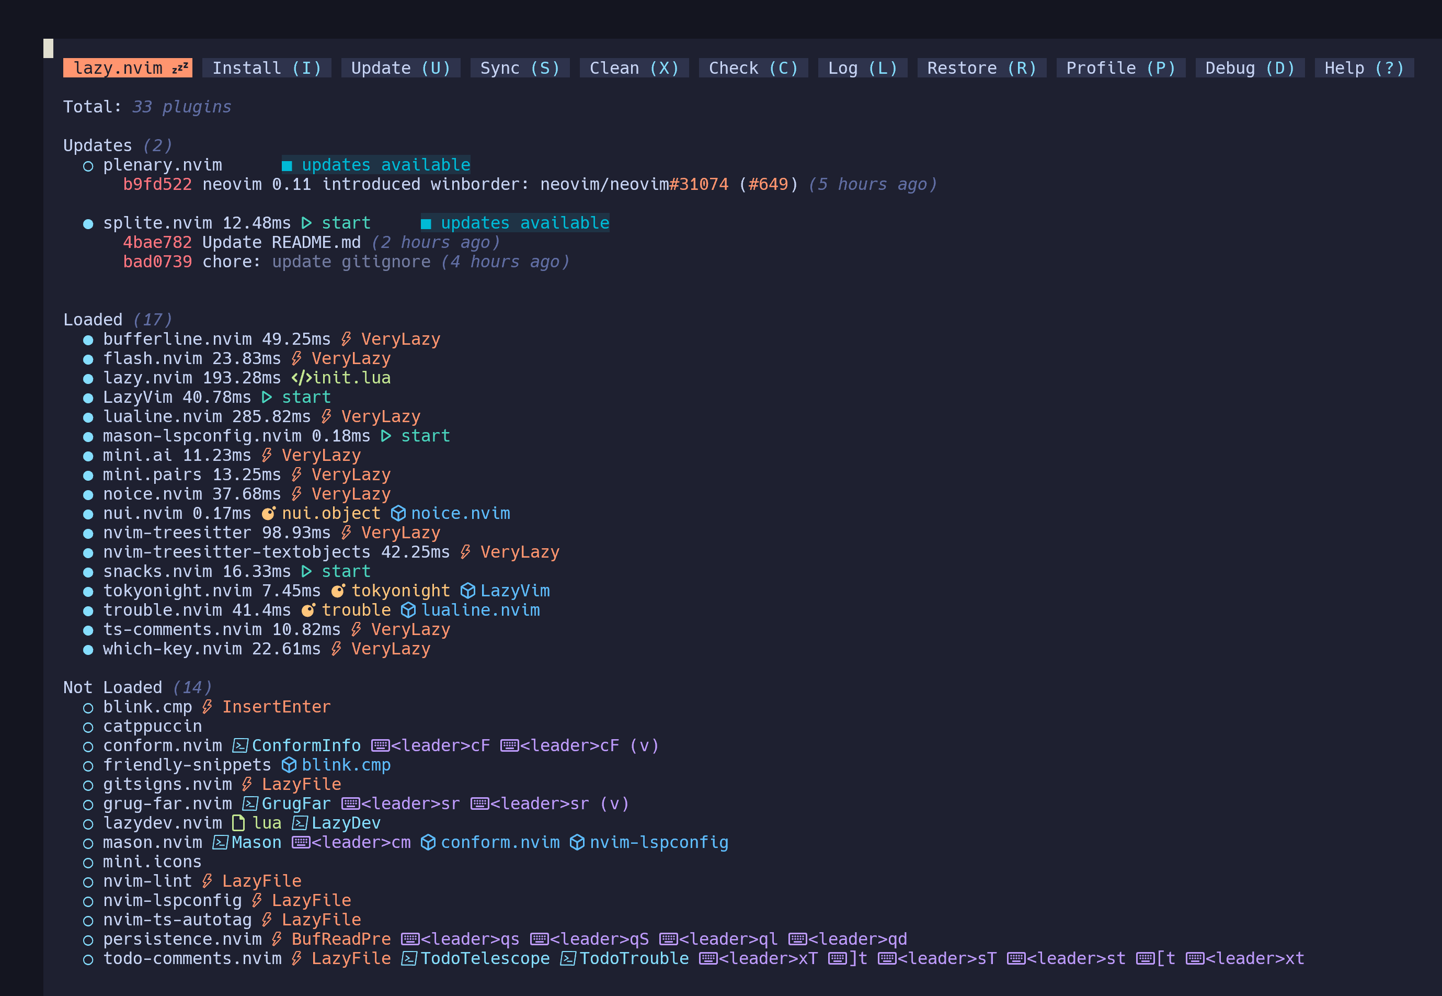The height and width of the screenshot is (996, 1442).
Task: Click the init.lua code icon on lazy.nvim
Action: pyautogui.click(x=301, y=378)
